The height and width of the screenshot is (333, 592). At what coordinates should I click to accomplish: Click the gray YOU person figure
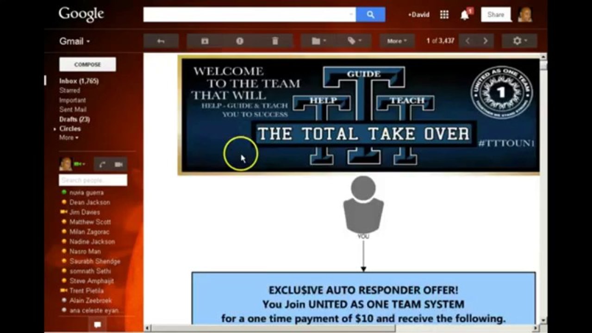click(x=363, y=206)
